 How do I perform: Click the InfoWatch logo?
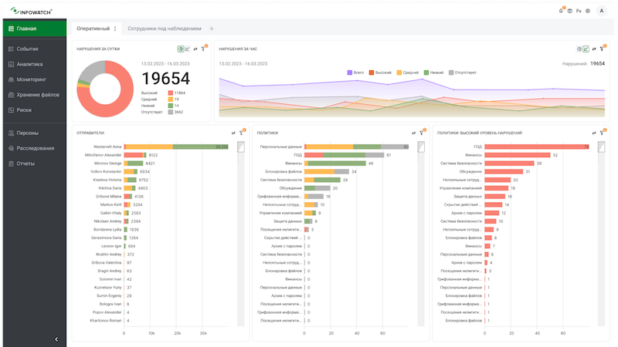[32, 12]
